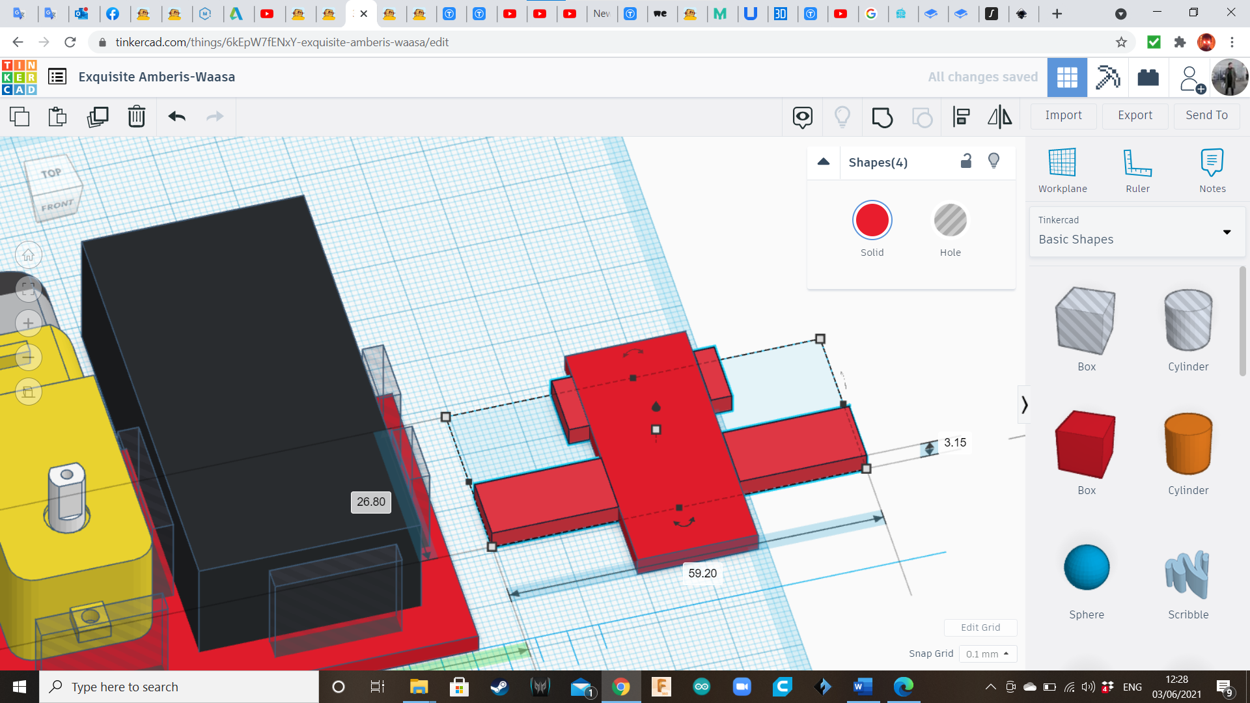Click the Group shapes icon

point(882,117)
